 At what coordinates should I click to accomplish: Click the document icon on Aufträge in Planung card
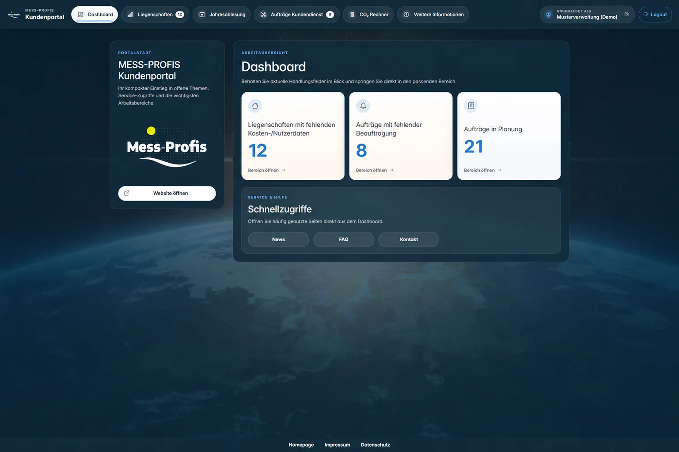[x=471, y=106]
